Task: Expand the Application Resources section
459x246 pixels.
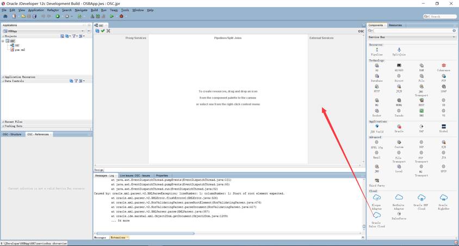Action: (3, 77)
